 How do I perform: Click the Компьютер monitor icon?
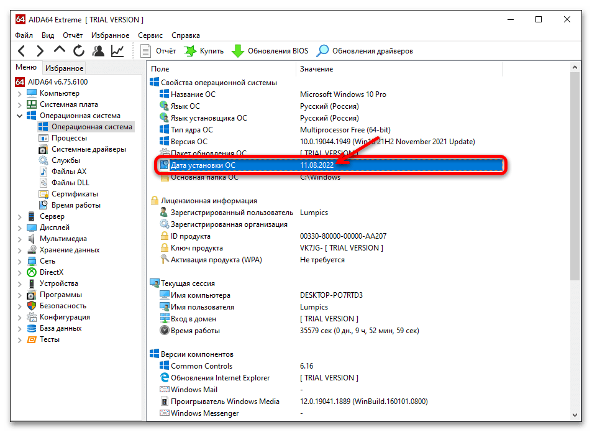tap(32, 93)
